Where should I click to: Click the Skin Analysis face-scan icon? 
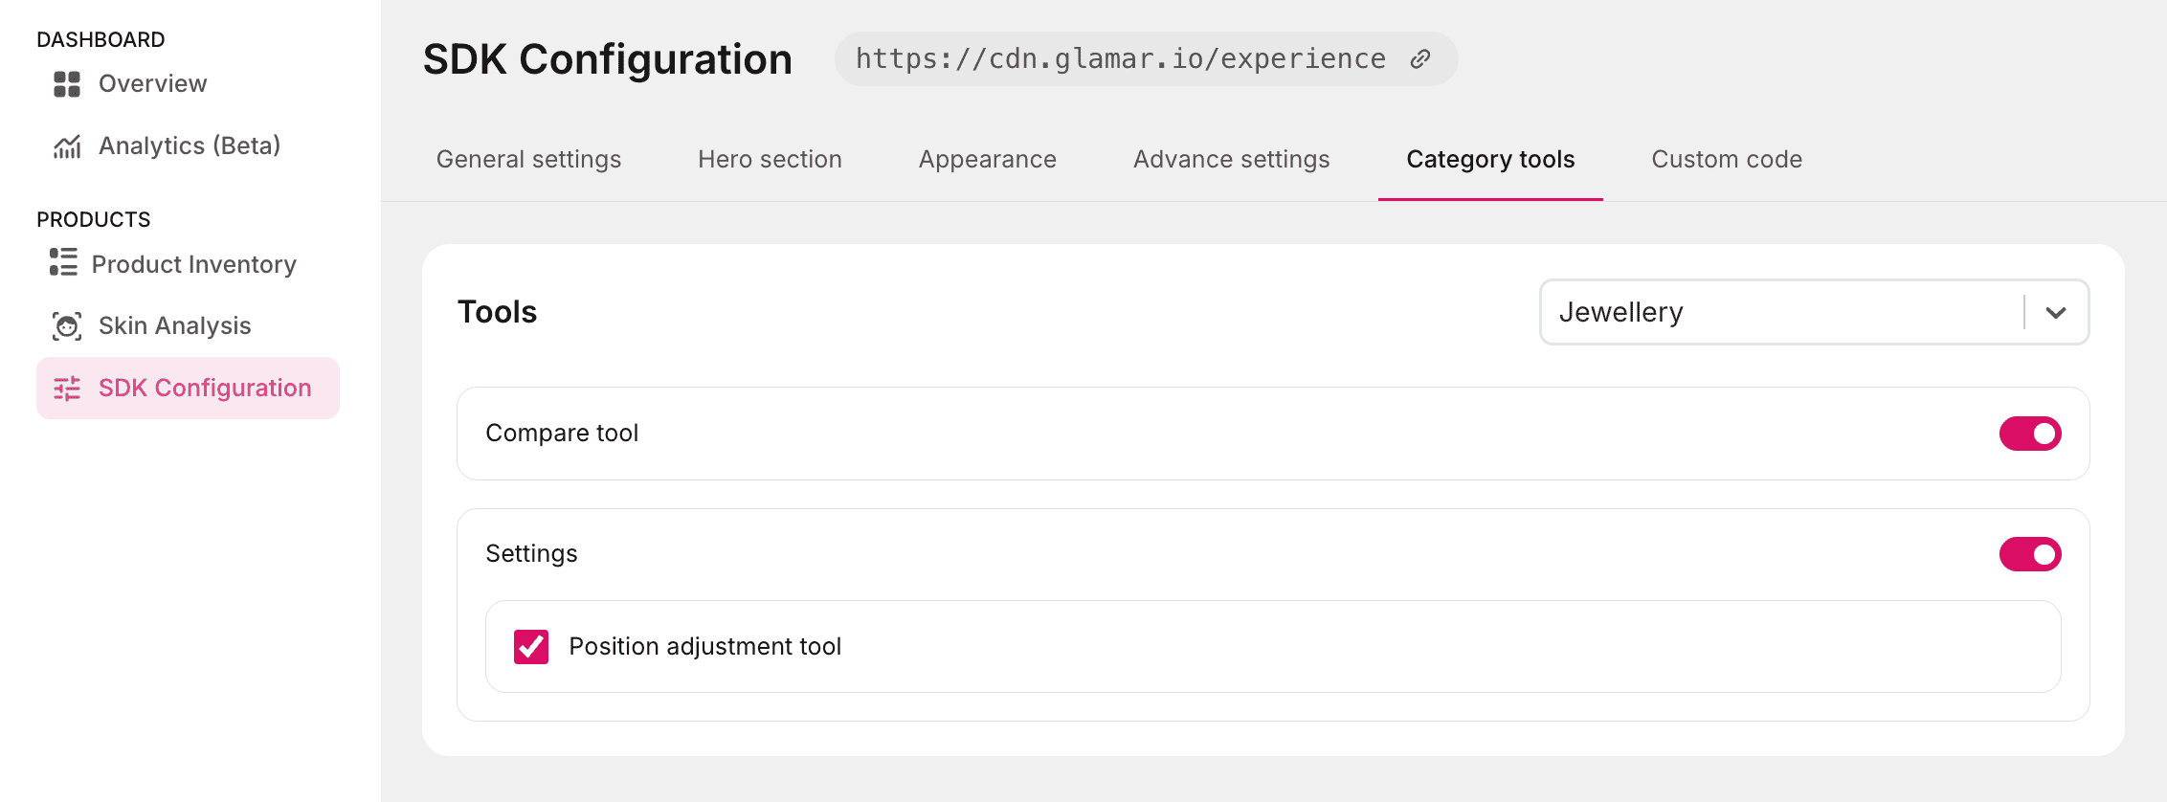[67, 326]
